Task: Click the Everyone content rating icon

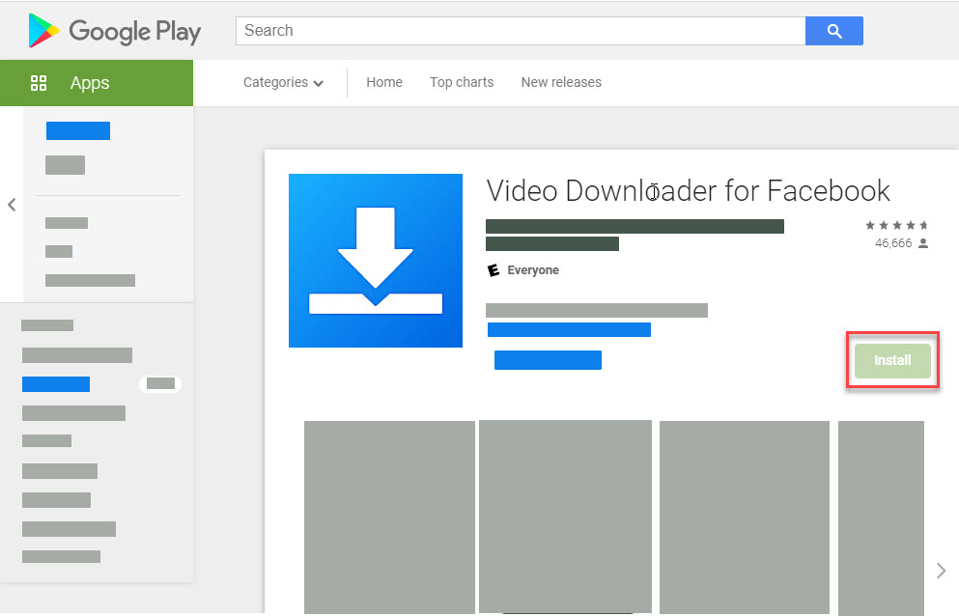Action: (x=493, y=269)
